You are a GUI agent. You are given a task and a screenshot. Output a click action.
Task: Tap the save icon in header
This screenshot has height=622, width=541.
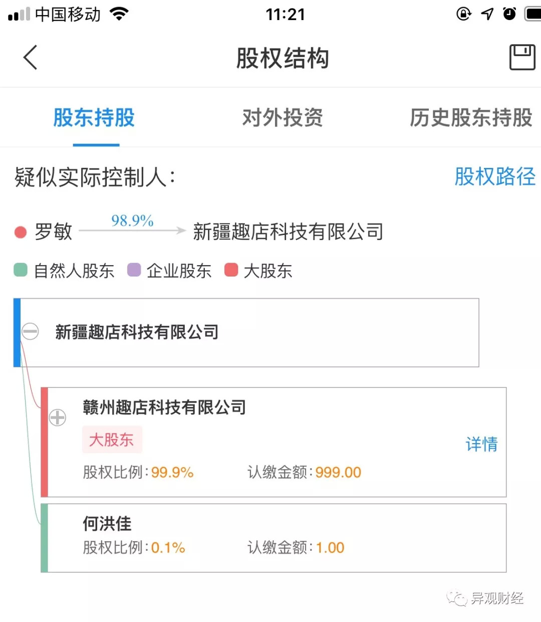522,57
